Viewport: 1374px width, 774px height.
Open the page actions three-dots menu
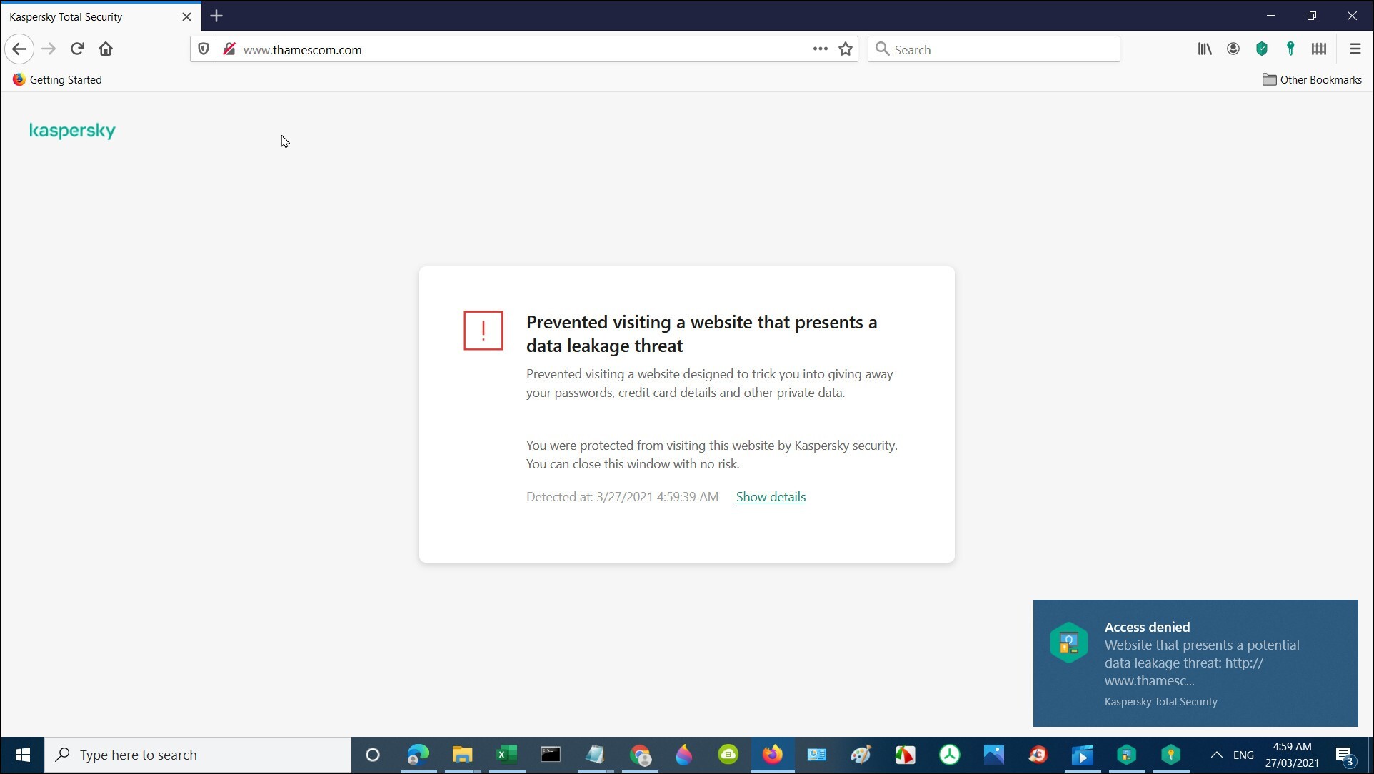(820, 49)
